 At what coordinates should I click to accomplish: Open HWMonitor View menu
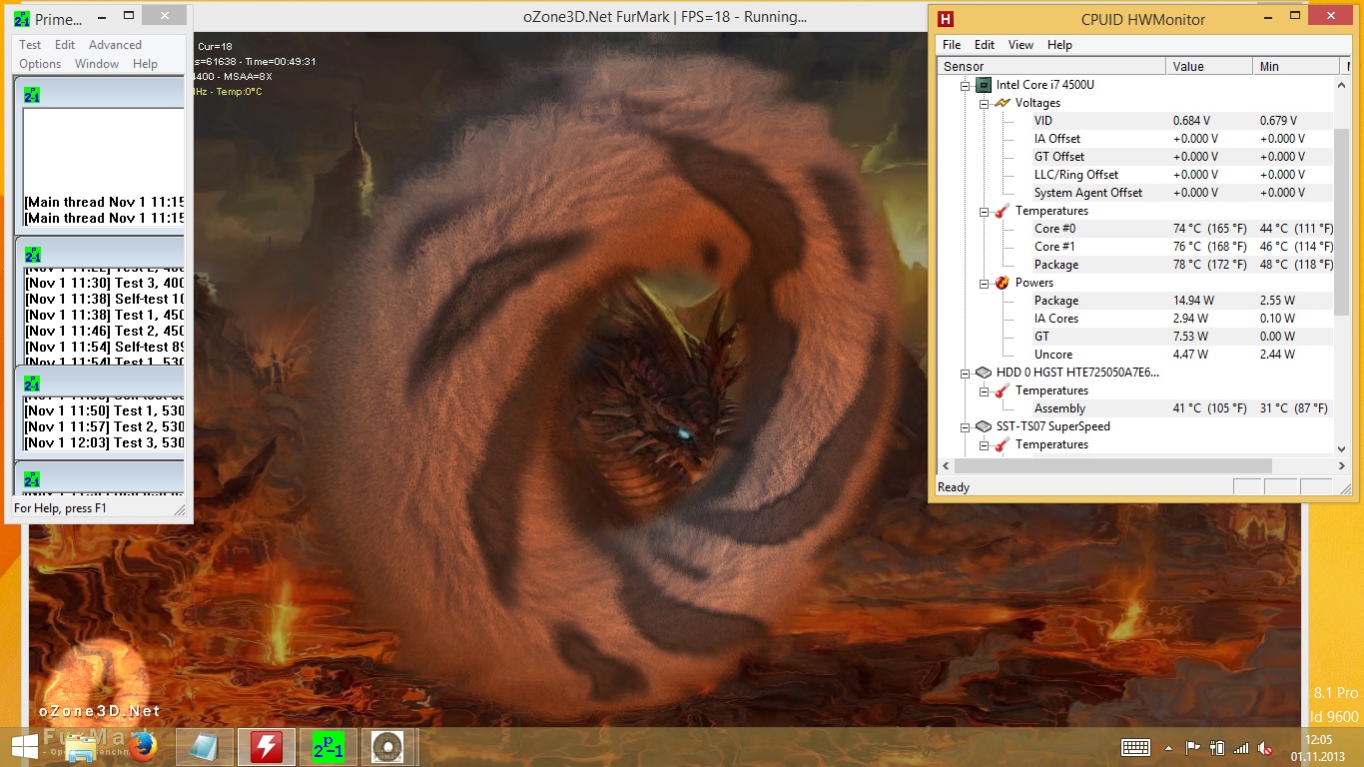coord(1021,45)
